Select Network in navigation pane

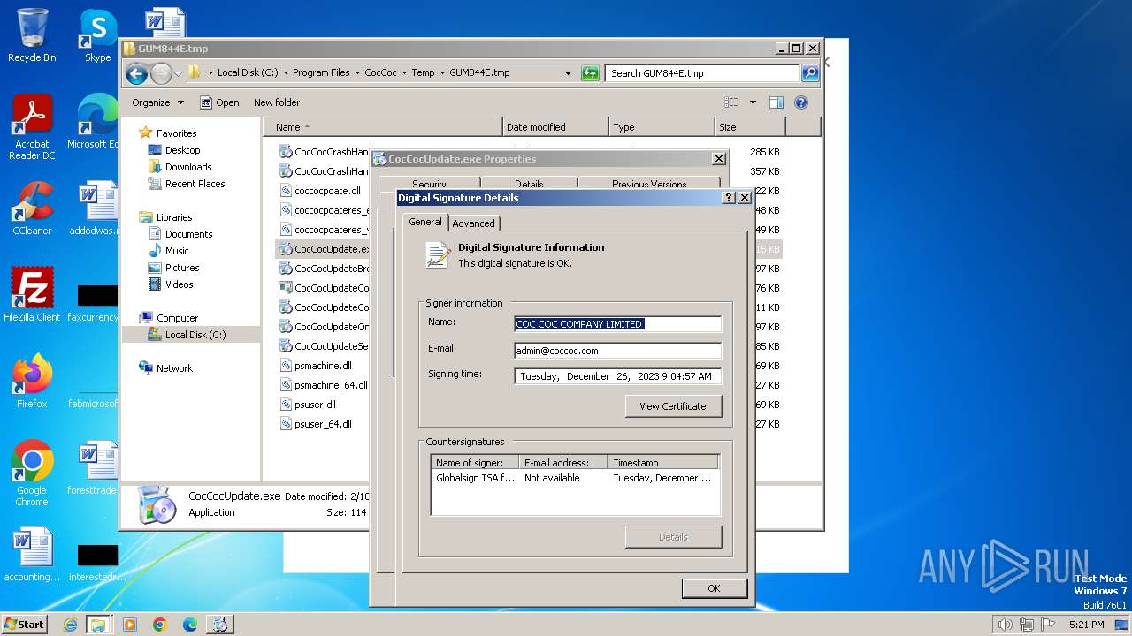coord(174,368)
